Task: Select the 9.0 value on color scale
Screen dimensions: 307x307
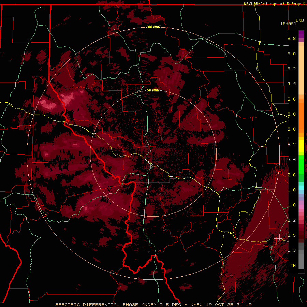Action: click(292, 54)
